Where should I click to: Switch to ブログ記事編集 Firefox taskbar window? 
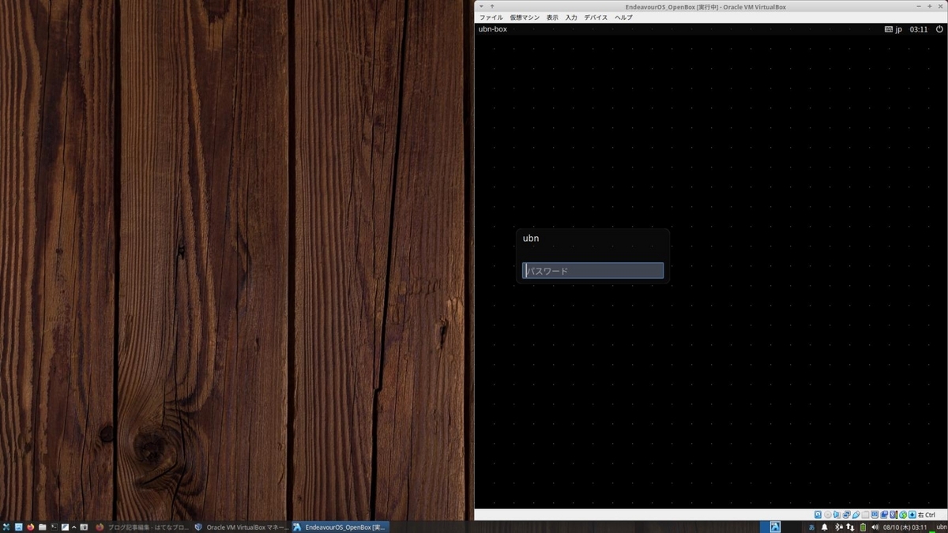tap(142, 527)
